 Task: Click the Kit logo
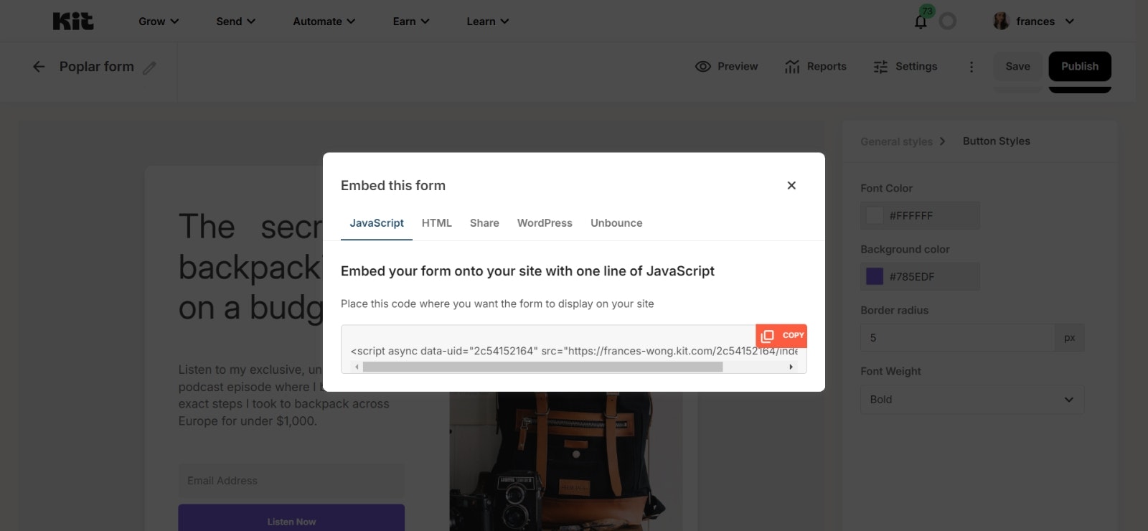(73, 22)
